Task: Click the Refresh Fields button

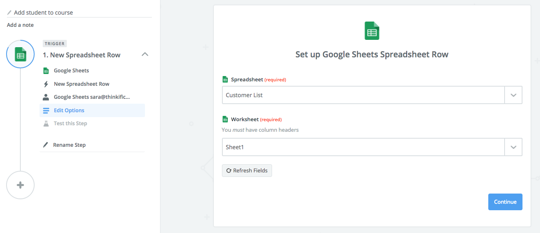Action: pyautogui.click(x=247, y=170)
